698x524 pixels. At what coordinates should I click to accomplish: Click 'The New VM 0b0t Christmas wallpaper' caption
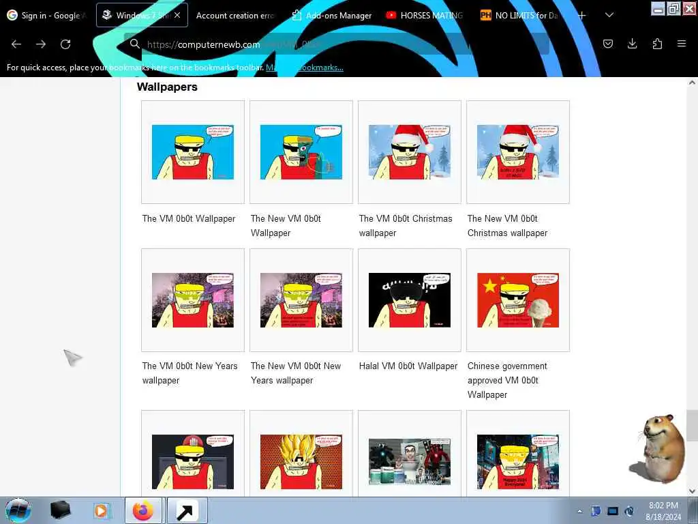[x=507, y=226]
